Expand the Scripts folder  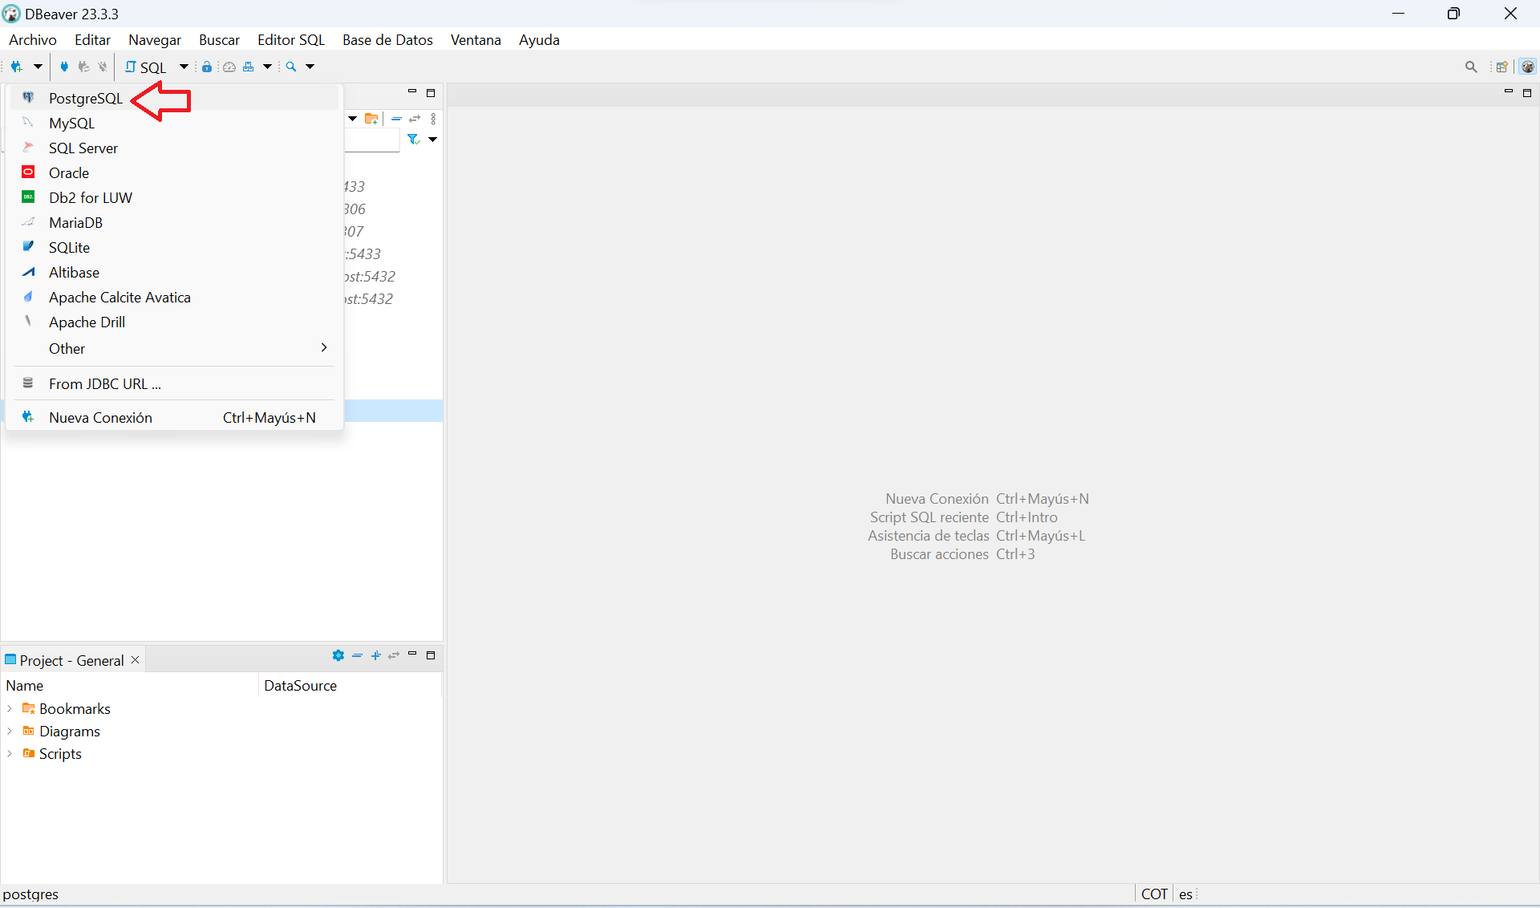[10, 753]
